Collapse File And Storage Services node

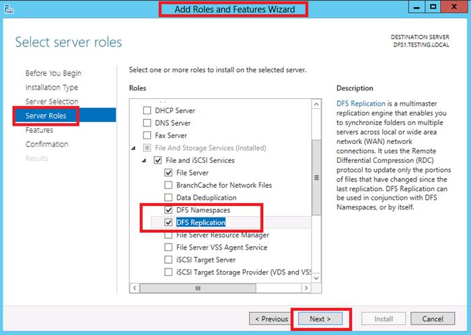(x=134, y=148)
